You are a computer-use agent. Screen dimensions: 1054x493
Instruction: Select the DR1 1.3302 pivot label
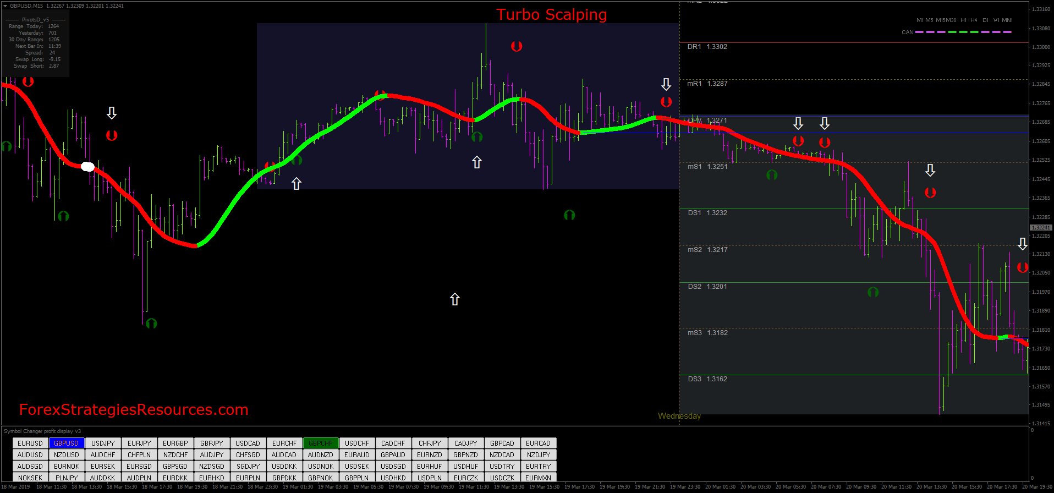[707, 47]
